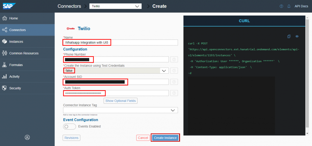Open the Twilio connector dropdown in header
The height and width of the screenshot is (146, 312).
(115, 6)
